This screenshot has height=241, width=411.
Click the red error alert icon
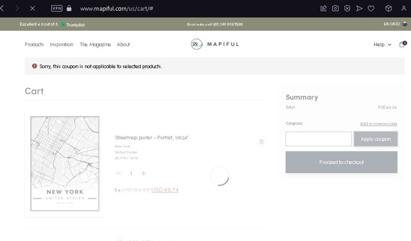pyautogui.click(x=34, y=66)
